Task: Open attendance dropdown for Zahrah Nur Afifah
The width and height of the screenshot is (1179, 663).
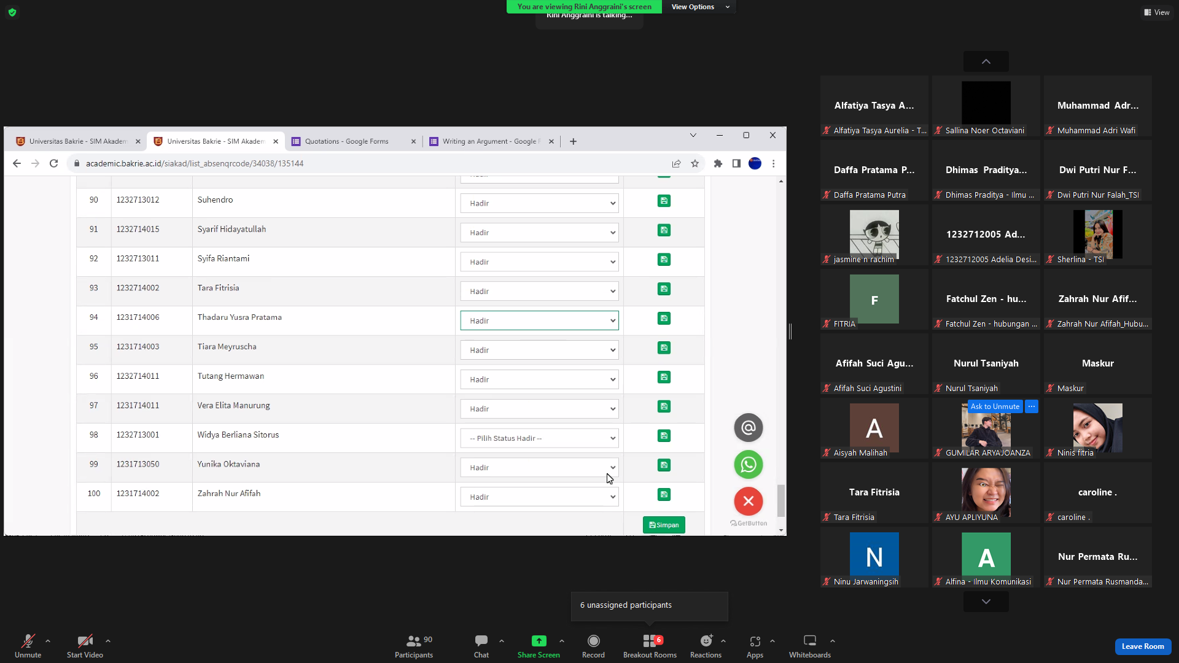Action: tap(539, 497)
